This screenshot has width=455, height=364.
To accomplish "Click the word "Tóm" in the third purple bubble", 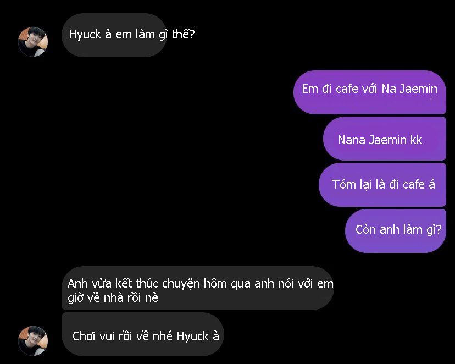I will (x=343, y=184).
